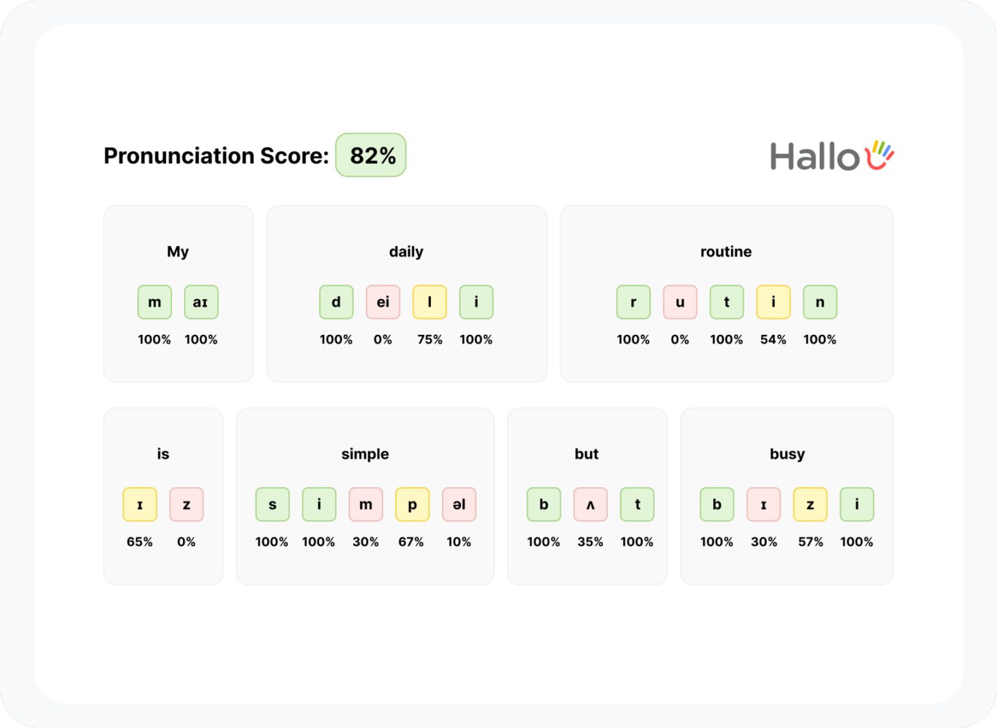
Task: Click the word "daily" heading
Action: point(406,252)
